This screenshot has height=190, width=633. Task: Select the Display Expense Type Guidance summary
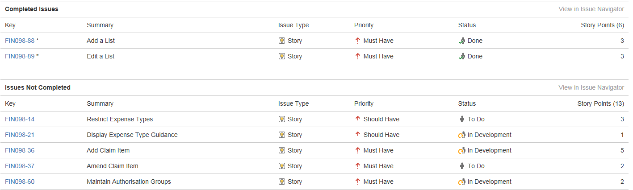(x=132, y=135)
